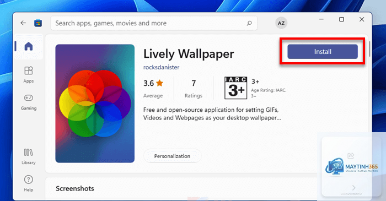The width and height of the screenshot is (386, 201).
Task: Click the vertical scrollbar thumb
Action: pyautogui.click(x=369, y=48)
